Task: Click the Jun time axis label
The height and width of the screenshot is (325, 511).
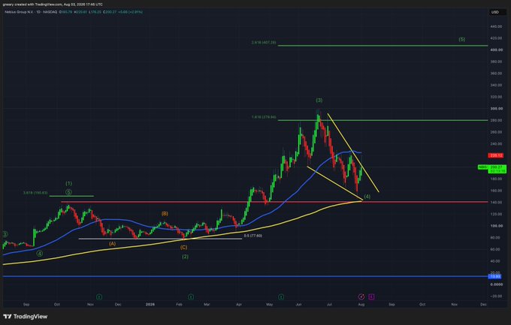Action: [299, 305]
